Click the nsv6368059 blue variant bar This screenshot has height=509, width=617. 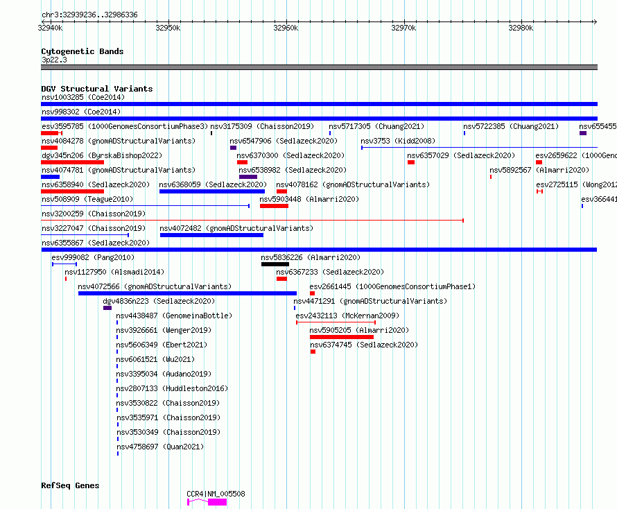(x=212, y=191)
